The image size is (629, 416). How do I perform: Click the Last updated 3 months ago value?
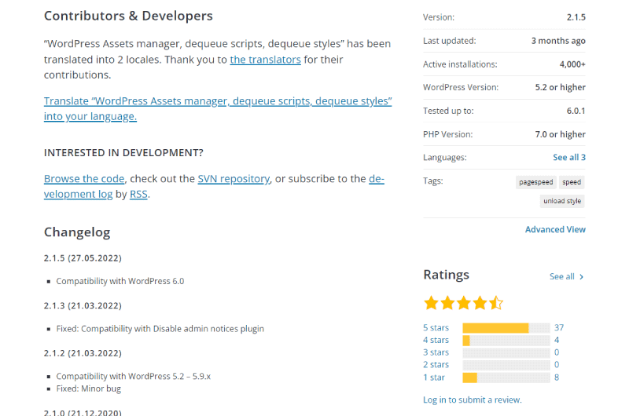point(558,41)
